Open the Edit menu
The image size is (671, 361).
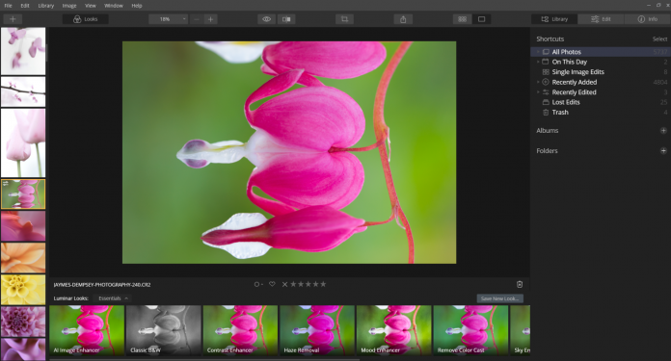(x=25, y=6)
